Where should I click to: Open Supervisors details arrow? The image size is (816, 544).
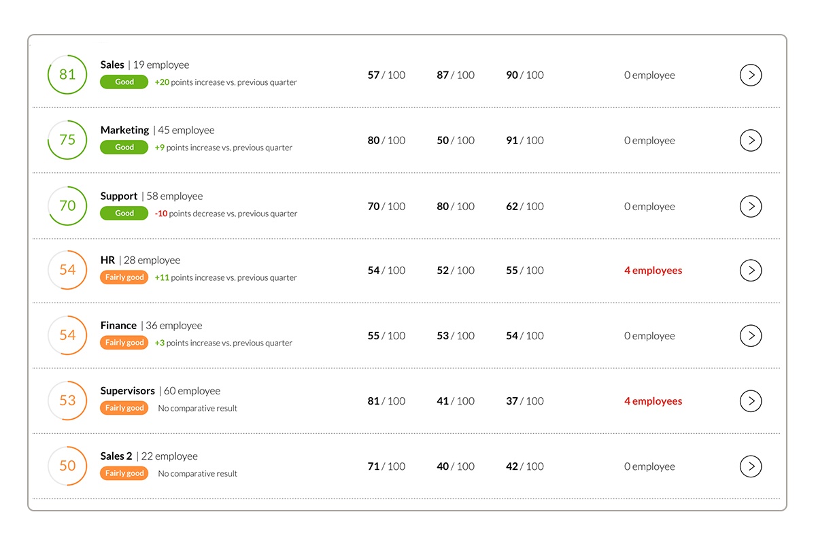pos(751,401)
